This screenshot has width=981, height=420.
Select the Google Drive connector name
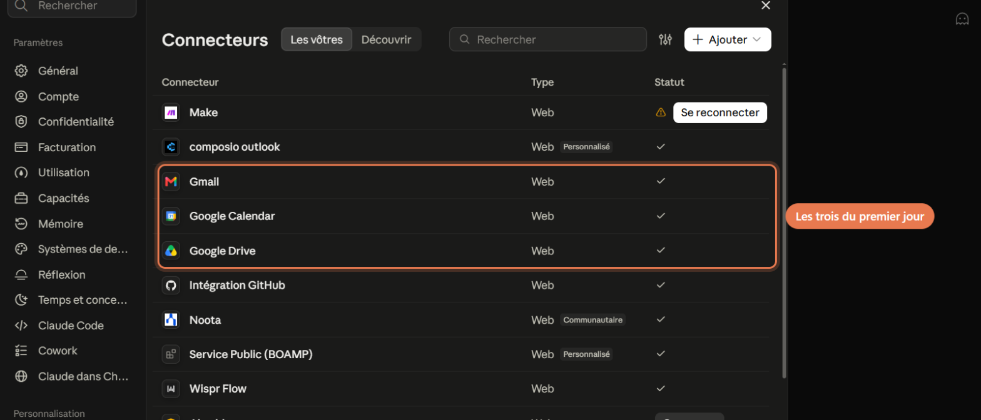tap(222, 251)
